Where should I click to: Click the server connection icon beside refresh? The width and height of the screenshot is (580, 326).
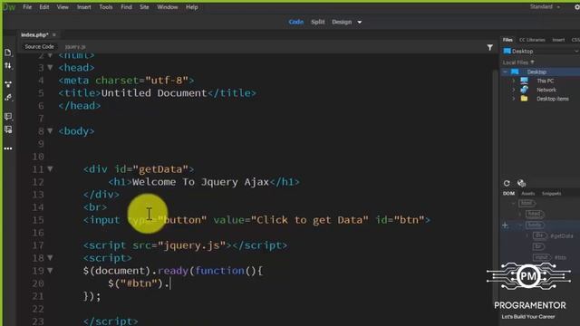(522, 183)
